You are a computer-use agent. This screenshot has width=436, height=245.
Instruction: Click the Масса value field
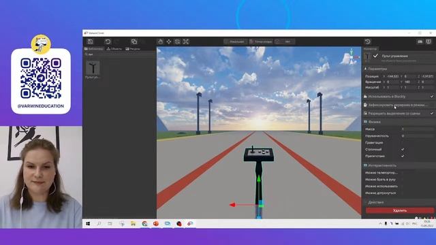pos(417,129)
